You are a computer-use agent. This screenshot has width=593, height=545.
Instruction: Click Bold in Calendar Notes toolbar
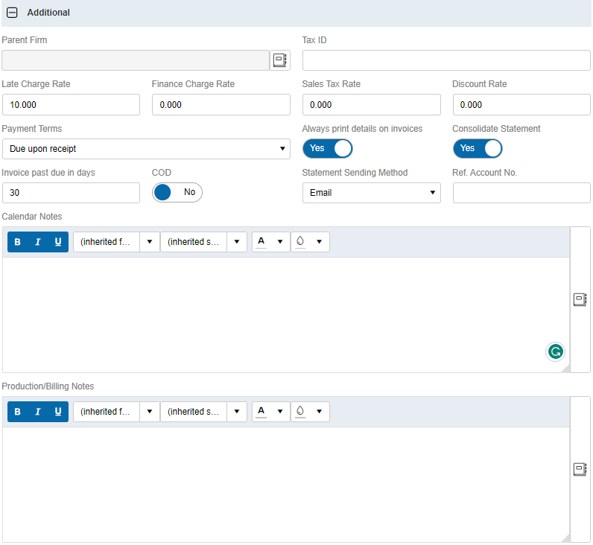(x=18, y=242)
